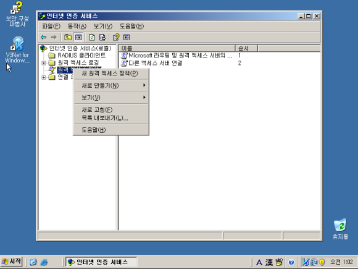
Task: Click the Back arrow in the toolbar
Action: pyautogui.click(x=43, y=37)
